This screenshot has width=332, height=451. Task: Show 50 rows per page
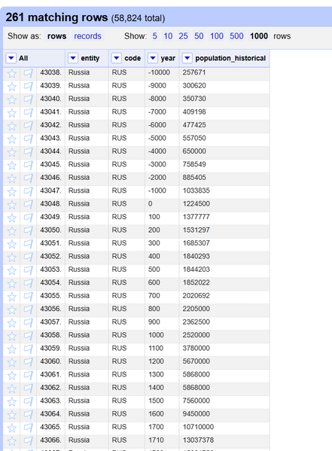[199, 36]
